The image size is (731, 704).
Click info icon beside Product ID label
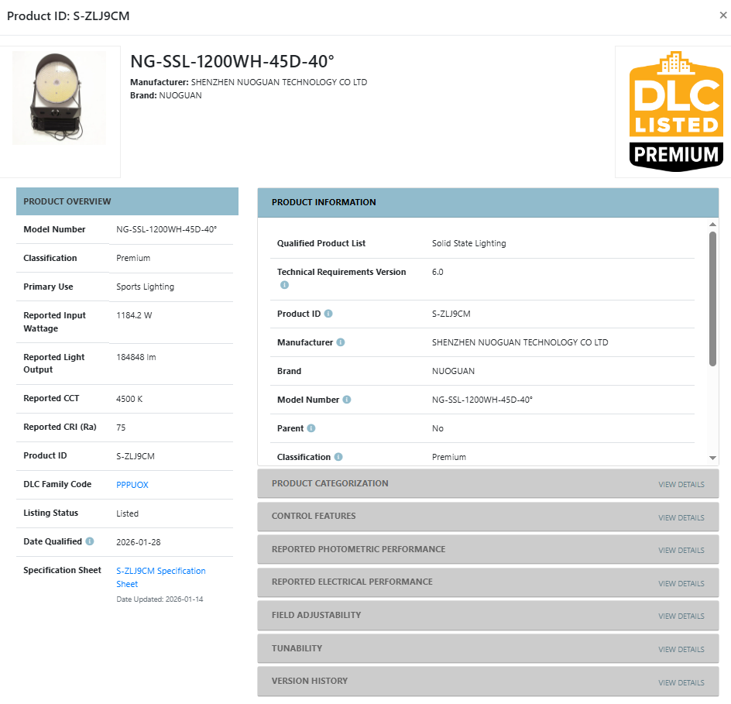click(328, 314)
